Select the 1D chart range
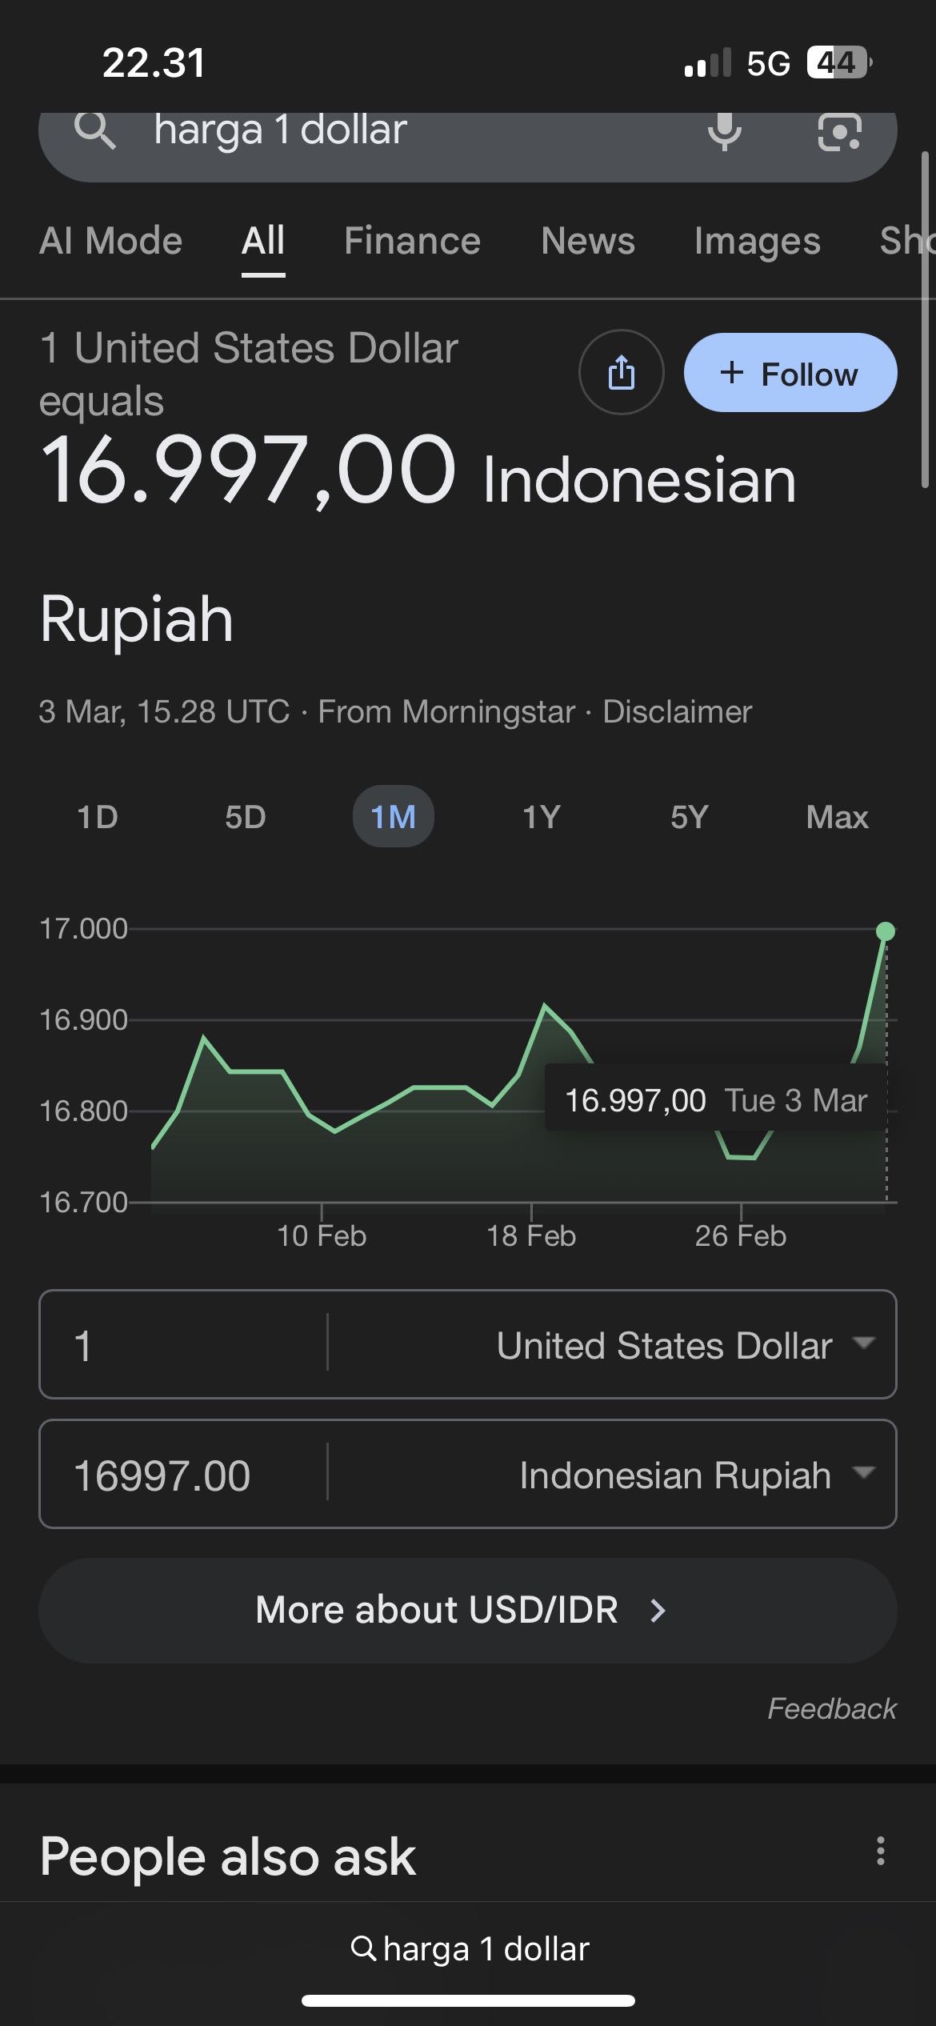 [x=98, y=817]
